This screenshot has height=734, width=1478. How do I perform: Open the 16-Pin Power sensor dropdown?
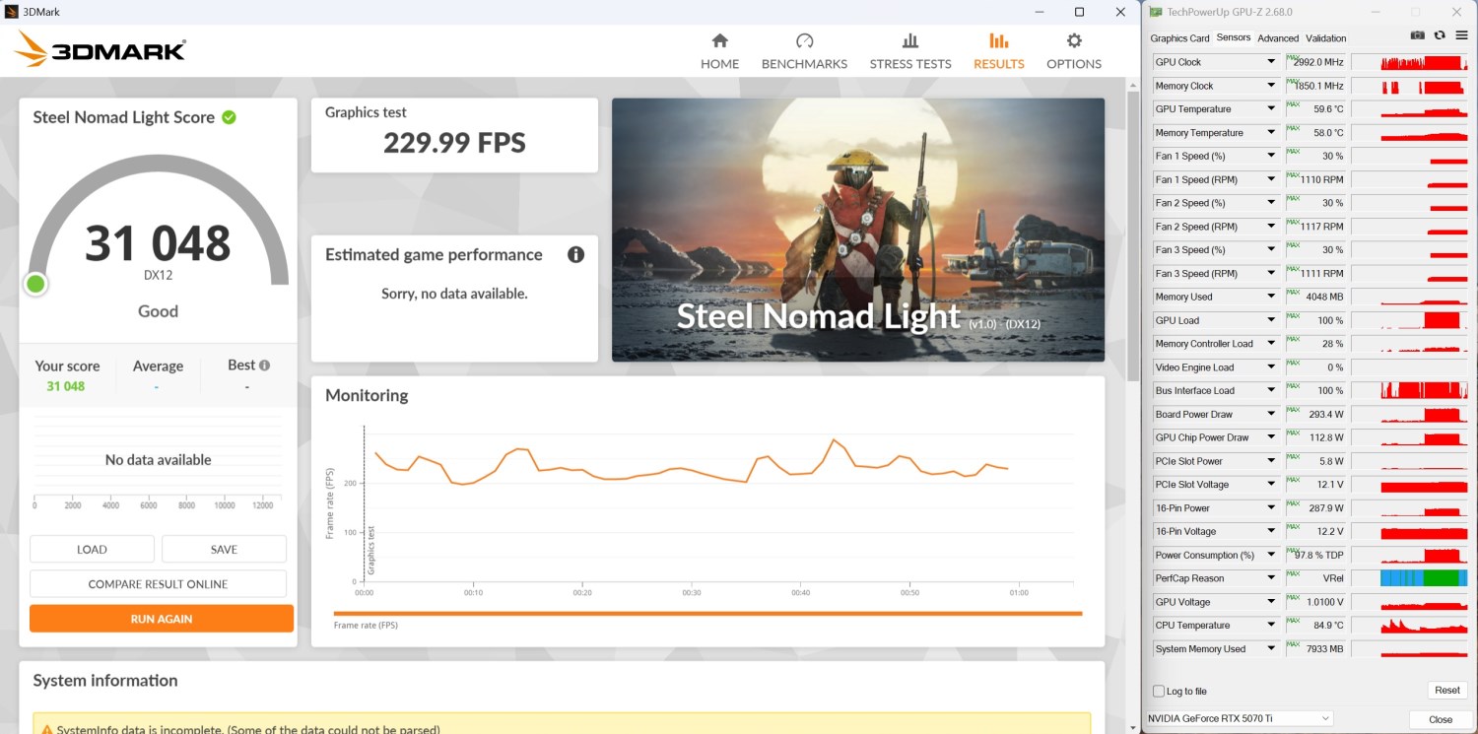click(x=1271, y=508)
